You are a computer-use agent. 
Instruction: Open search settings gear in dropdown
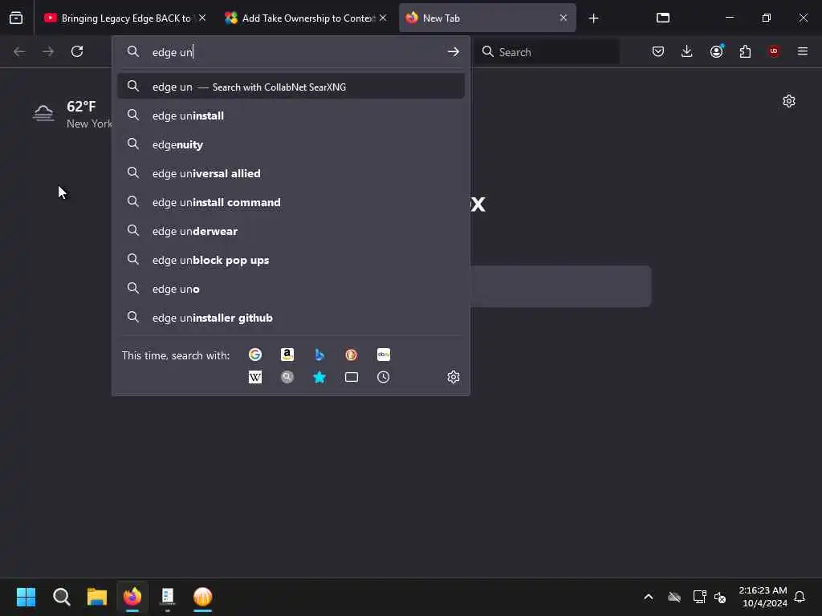[x=454, y=377]
